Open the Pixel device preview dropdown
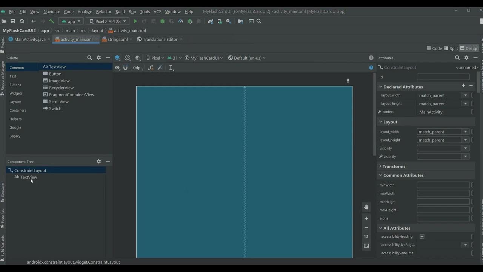This screenshot has height=272, width=483. pos(155,58)
